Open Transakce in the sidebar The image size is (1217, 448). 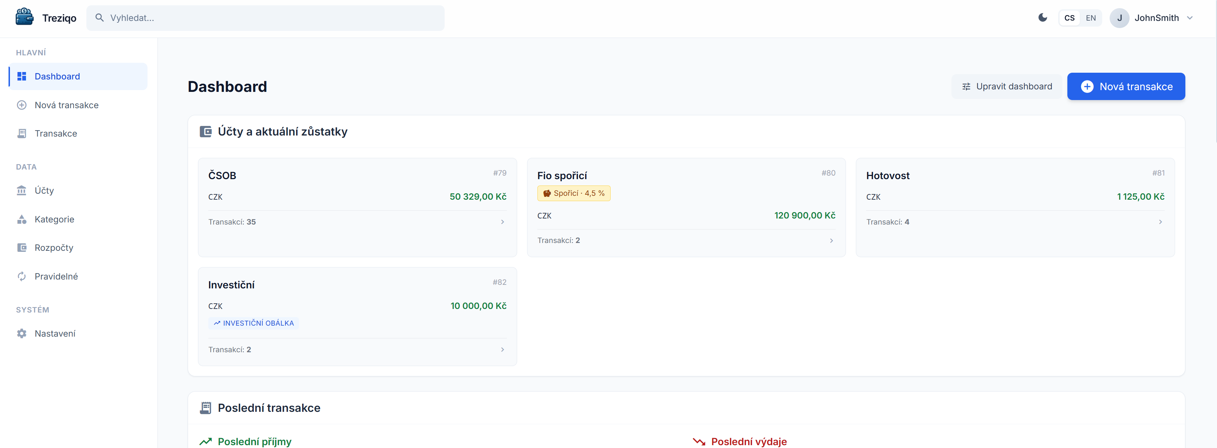point(55,133)
